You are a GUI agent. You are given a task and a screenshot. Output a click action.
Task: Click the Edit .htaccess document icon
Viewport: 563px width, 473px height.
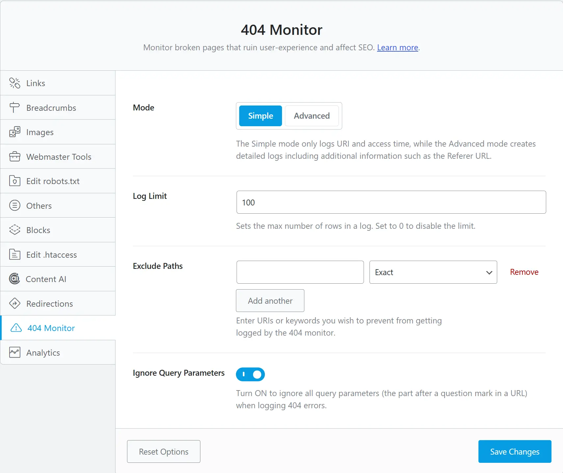[14, 254]
